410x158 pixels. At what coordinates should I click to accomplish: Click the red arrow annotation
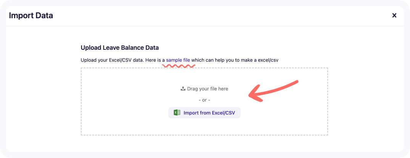[273, 91]
